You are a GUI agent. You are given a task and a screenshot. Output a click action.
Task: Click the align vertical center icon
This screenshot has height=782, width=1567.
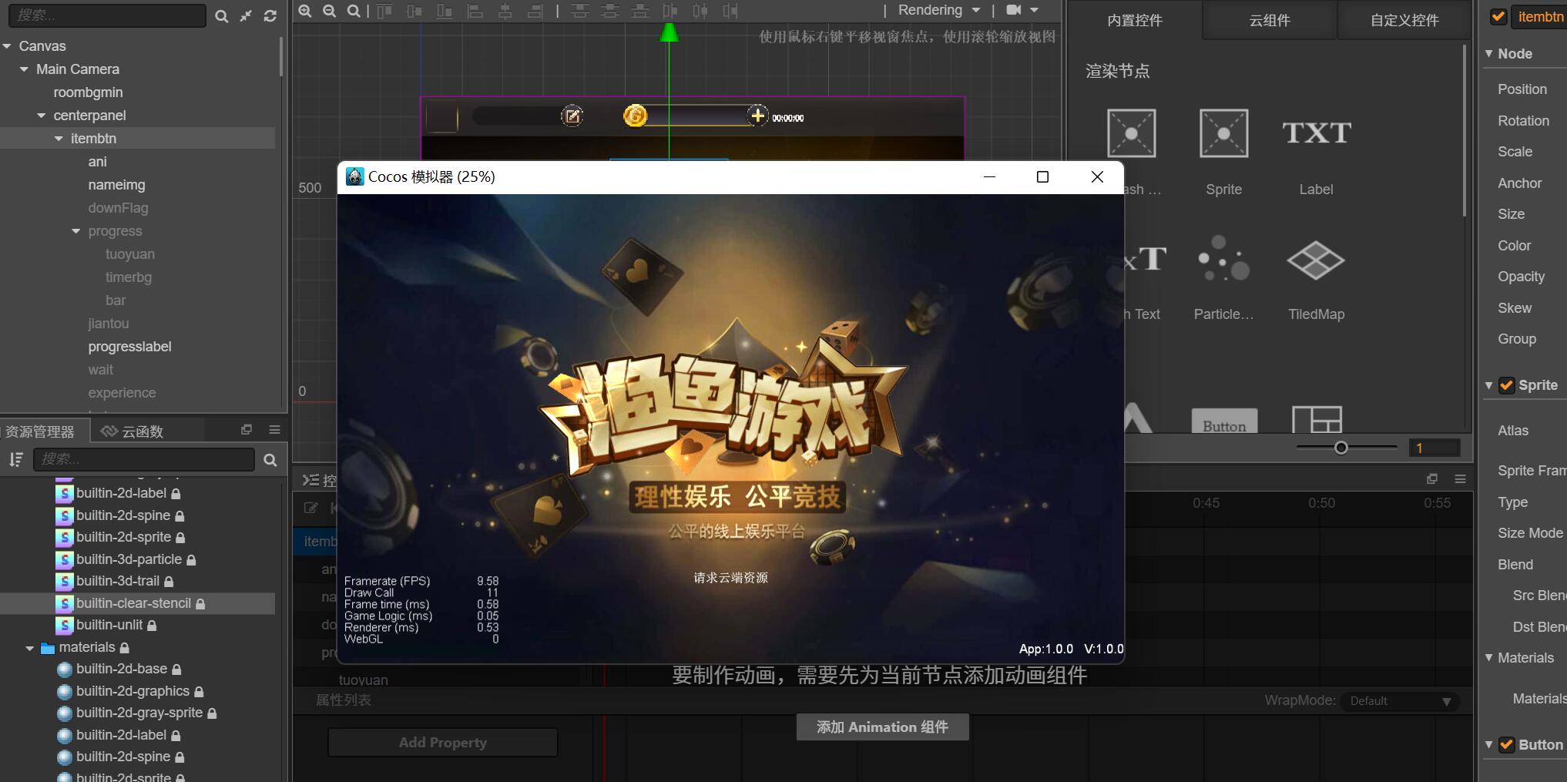point(414,11)
